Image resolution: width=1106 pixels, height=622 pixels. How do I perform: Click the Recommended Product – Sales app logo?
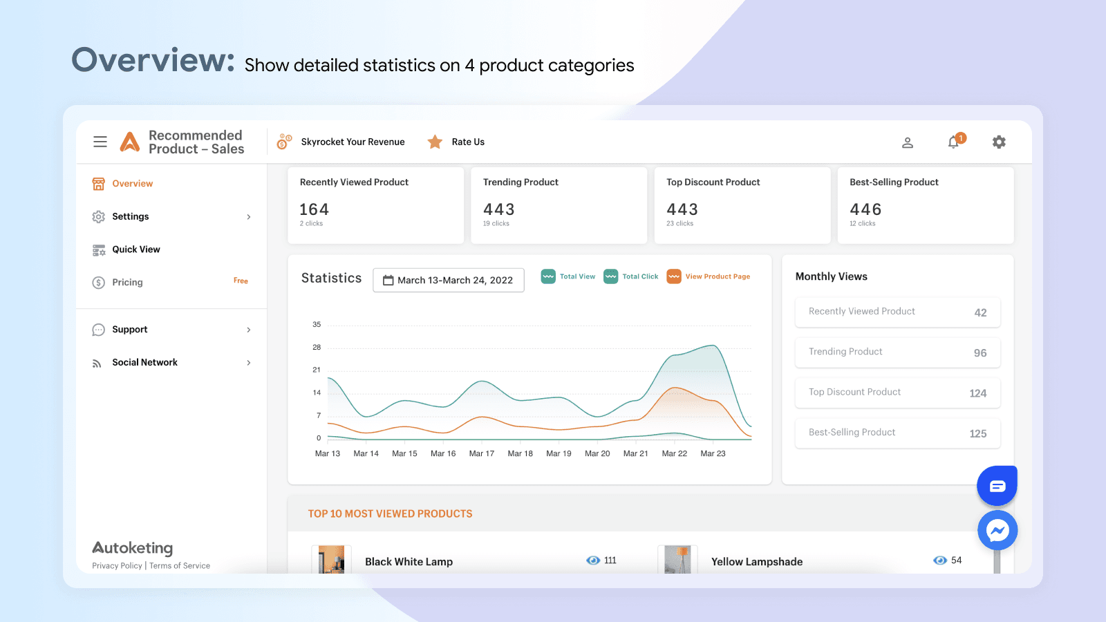[x=130, y=141]
